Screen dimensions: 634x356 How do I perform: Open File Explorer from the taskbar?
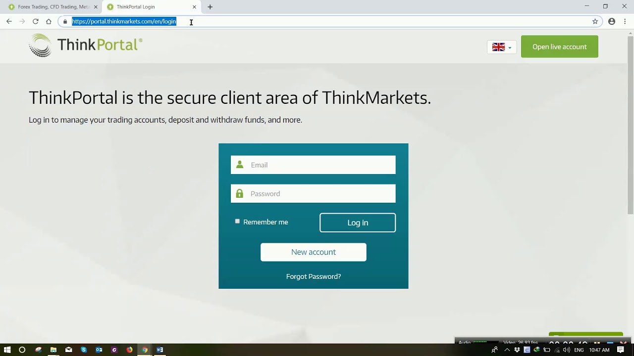click(x=53, y=350)
